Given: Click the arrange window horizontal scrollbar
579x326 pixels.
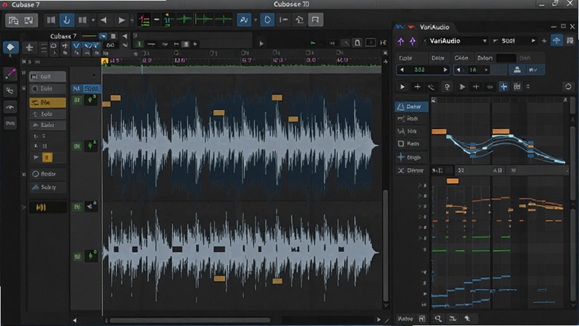Looking at the screenshot, I should coord(190,319).
